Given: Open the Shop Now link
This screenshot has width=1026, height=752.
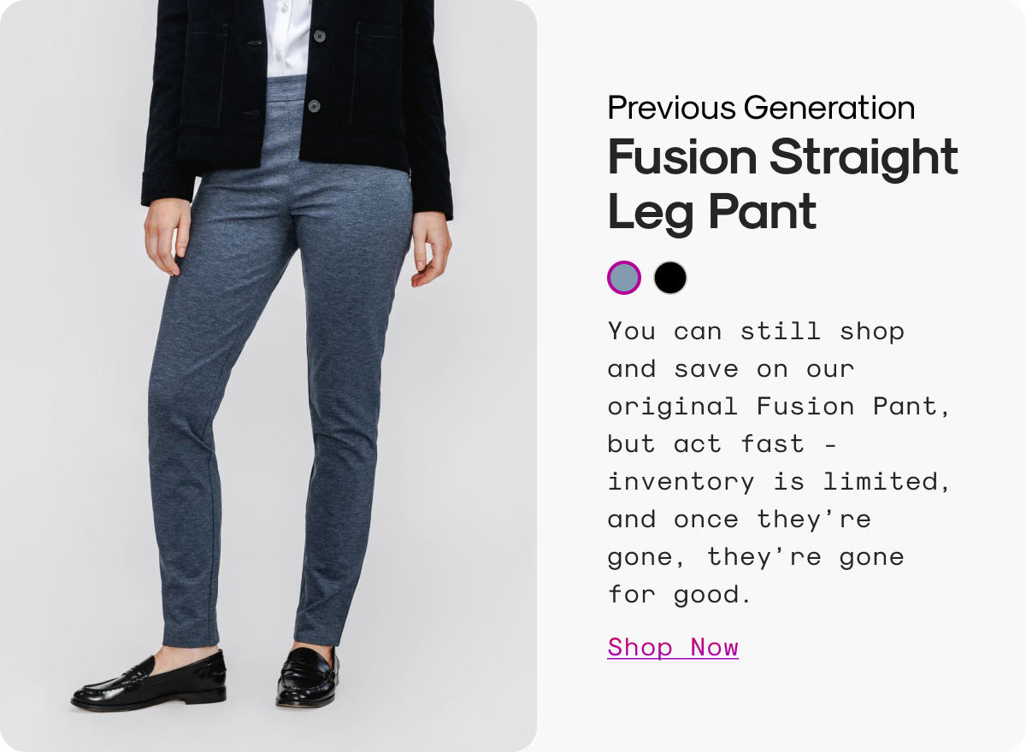Looking at the screenshot, I should [673, 647].
